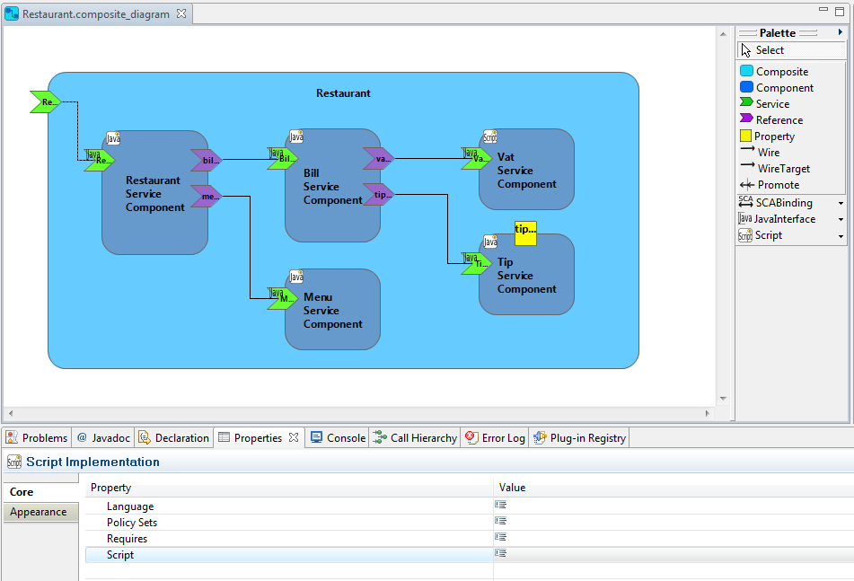Switch to the Console tab

338,438
